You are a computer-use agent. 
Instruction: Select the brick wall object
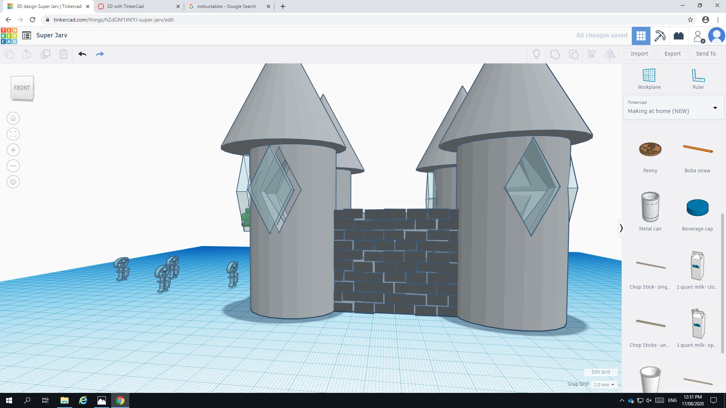click(396, 262)
